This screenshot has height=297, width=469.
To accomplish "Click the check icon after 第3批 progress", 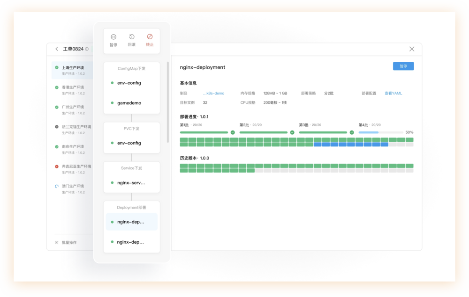I will coord(352,132).
